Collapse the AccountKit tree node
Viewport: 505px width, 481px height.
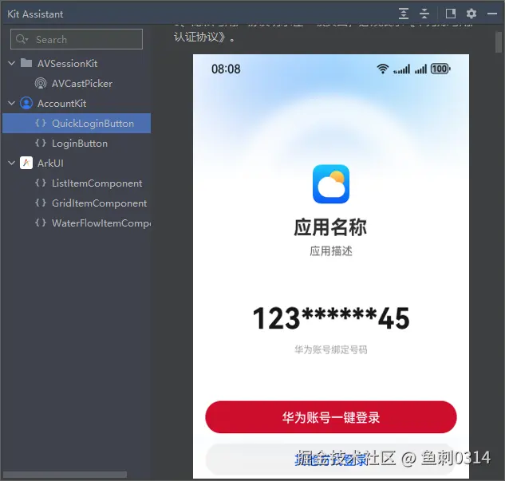point(12,104)
